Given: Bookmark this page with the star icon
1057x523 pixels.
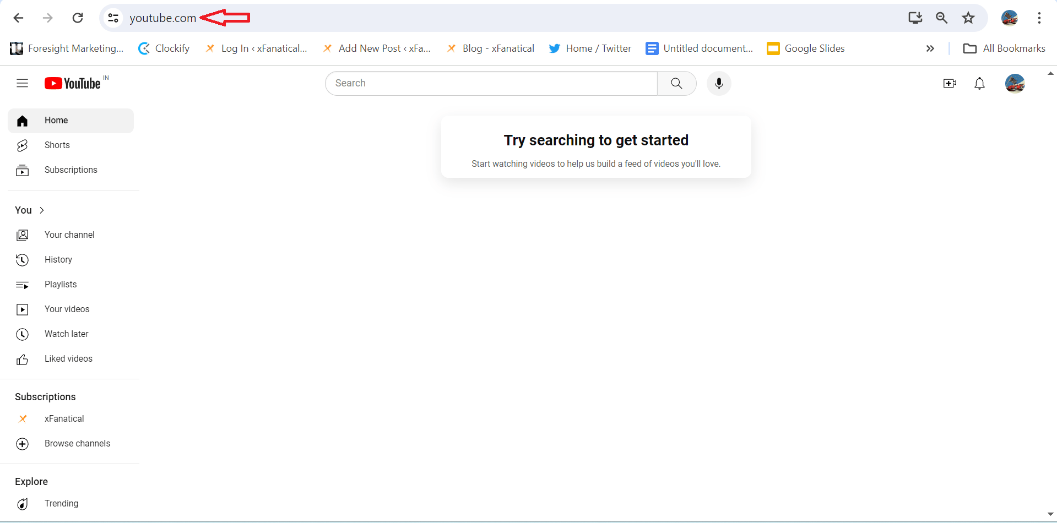Looking at the screenshot, I should tap(968, 18).
